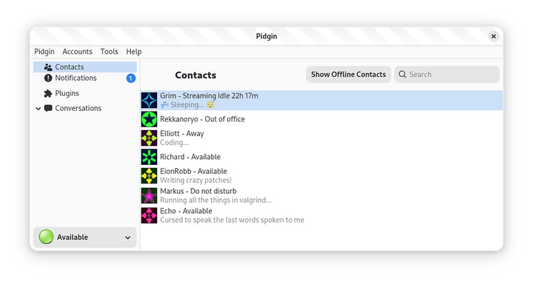The width and height of the screenshot is (533, 284).
Task: Select 'Rekkanoryo - Out of office' contact
Action: pos(321,119)
